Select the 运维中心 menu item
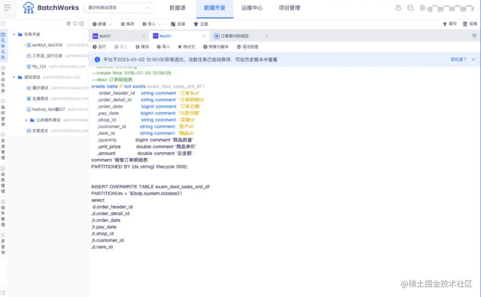 pyautogui.click(x=253, y=8)
